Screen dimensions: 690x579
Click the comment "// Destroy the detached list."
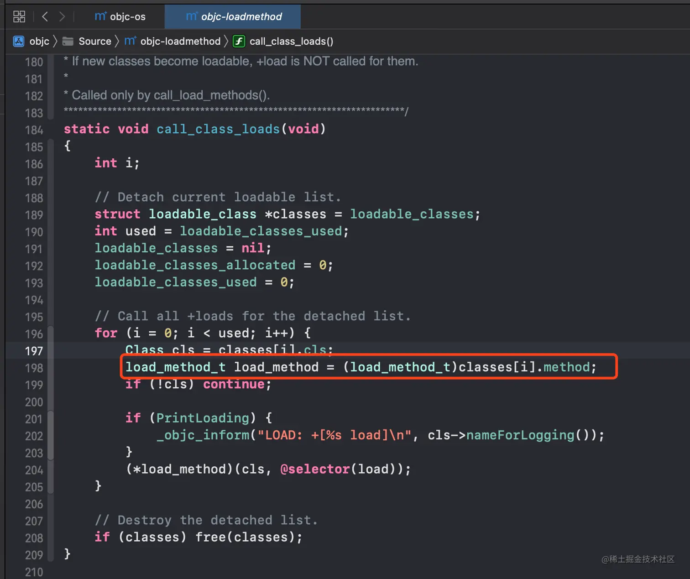[206, 520]
